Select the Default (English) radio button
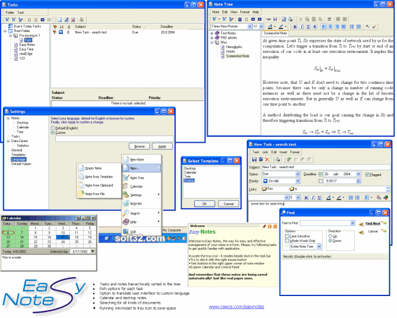The width and height of the screenshot is (397, 318). click(x=53, y=128)
